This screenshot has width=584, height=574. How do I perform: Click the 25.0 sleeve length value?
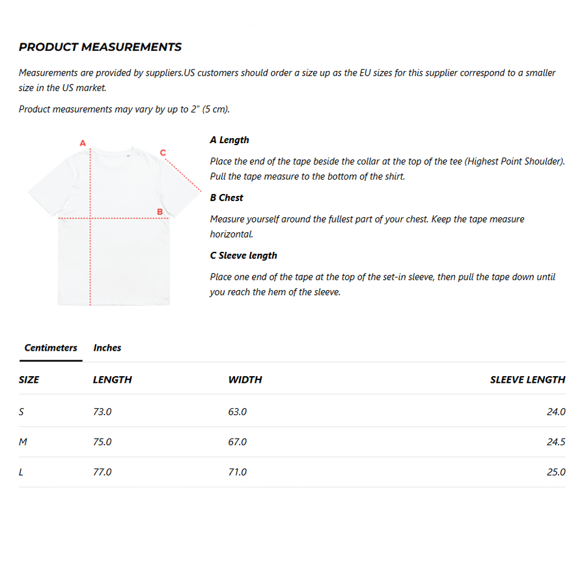(x=556, y=472)
